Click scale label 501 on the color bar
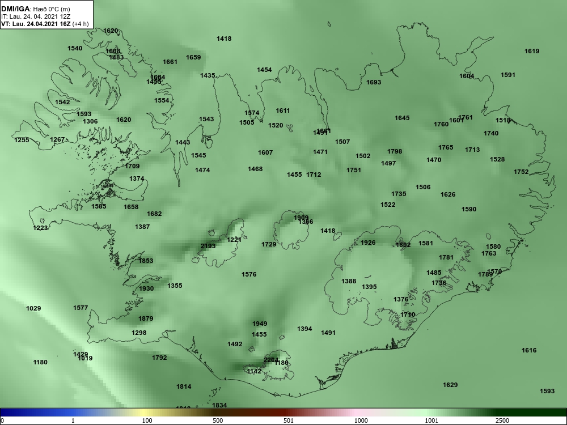Image resolution: width=567 pixels, height=425 pixels. (289, 420)
